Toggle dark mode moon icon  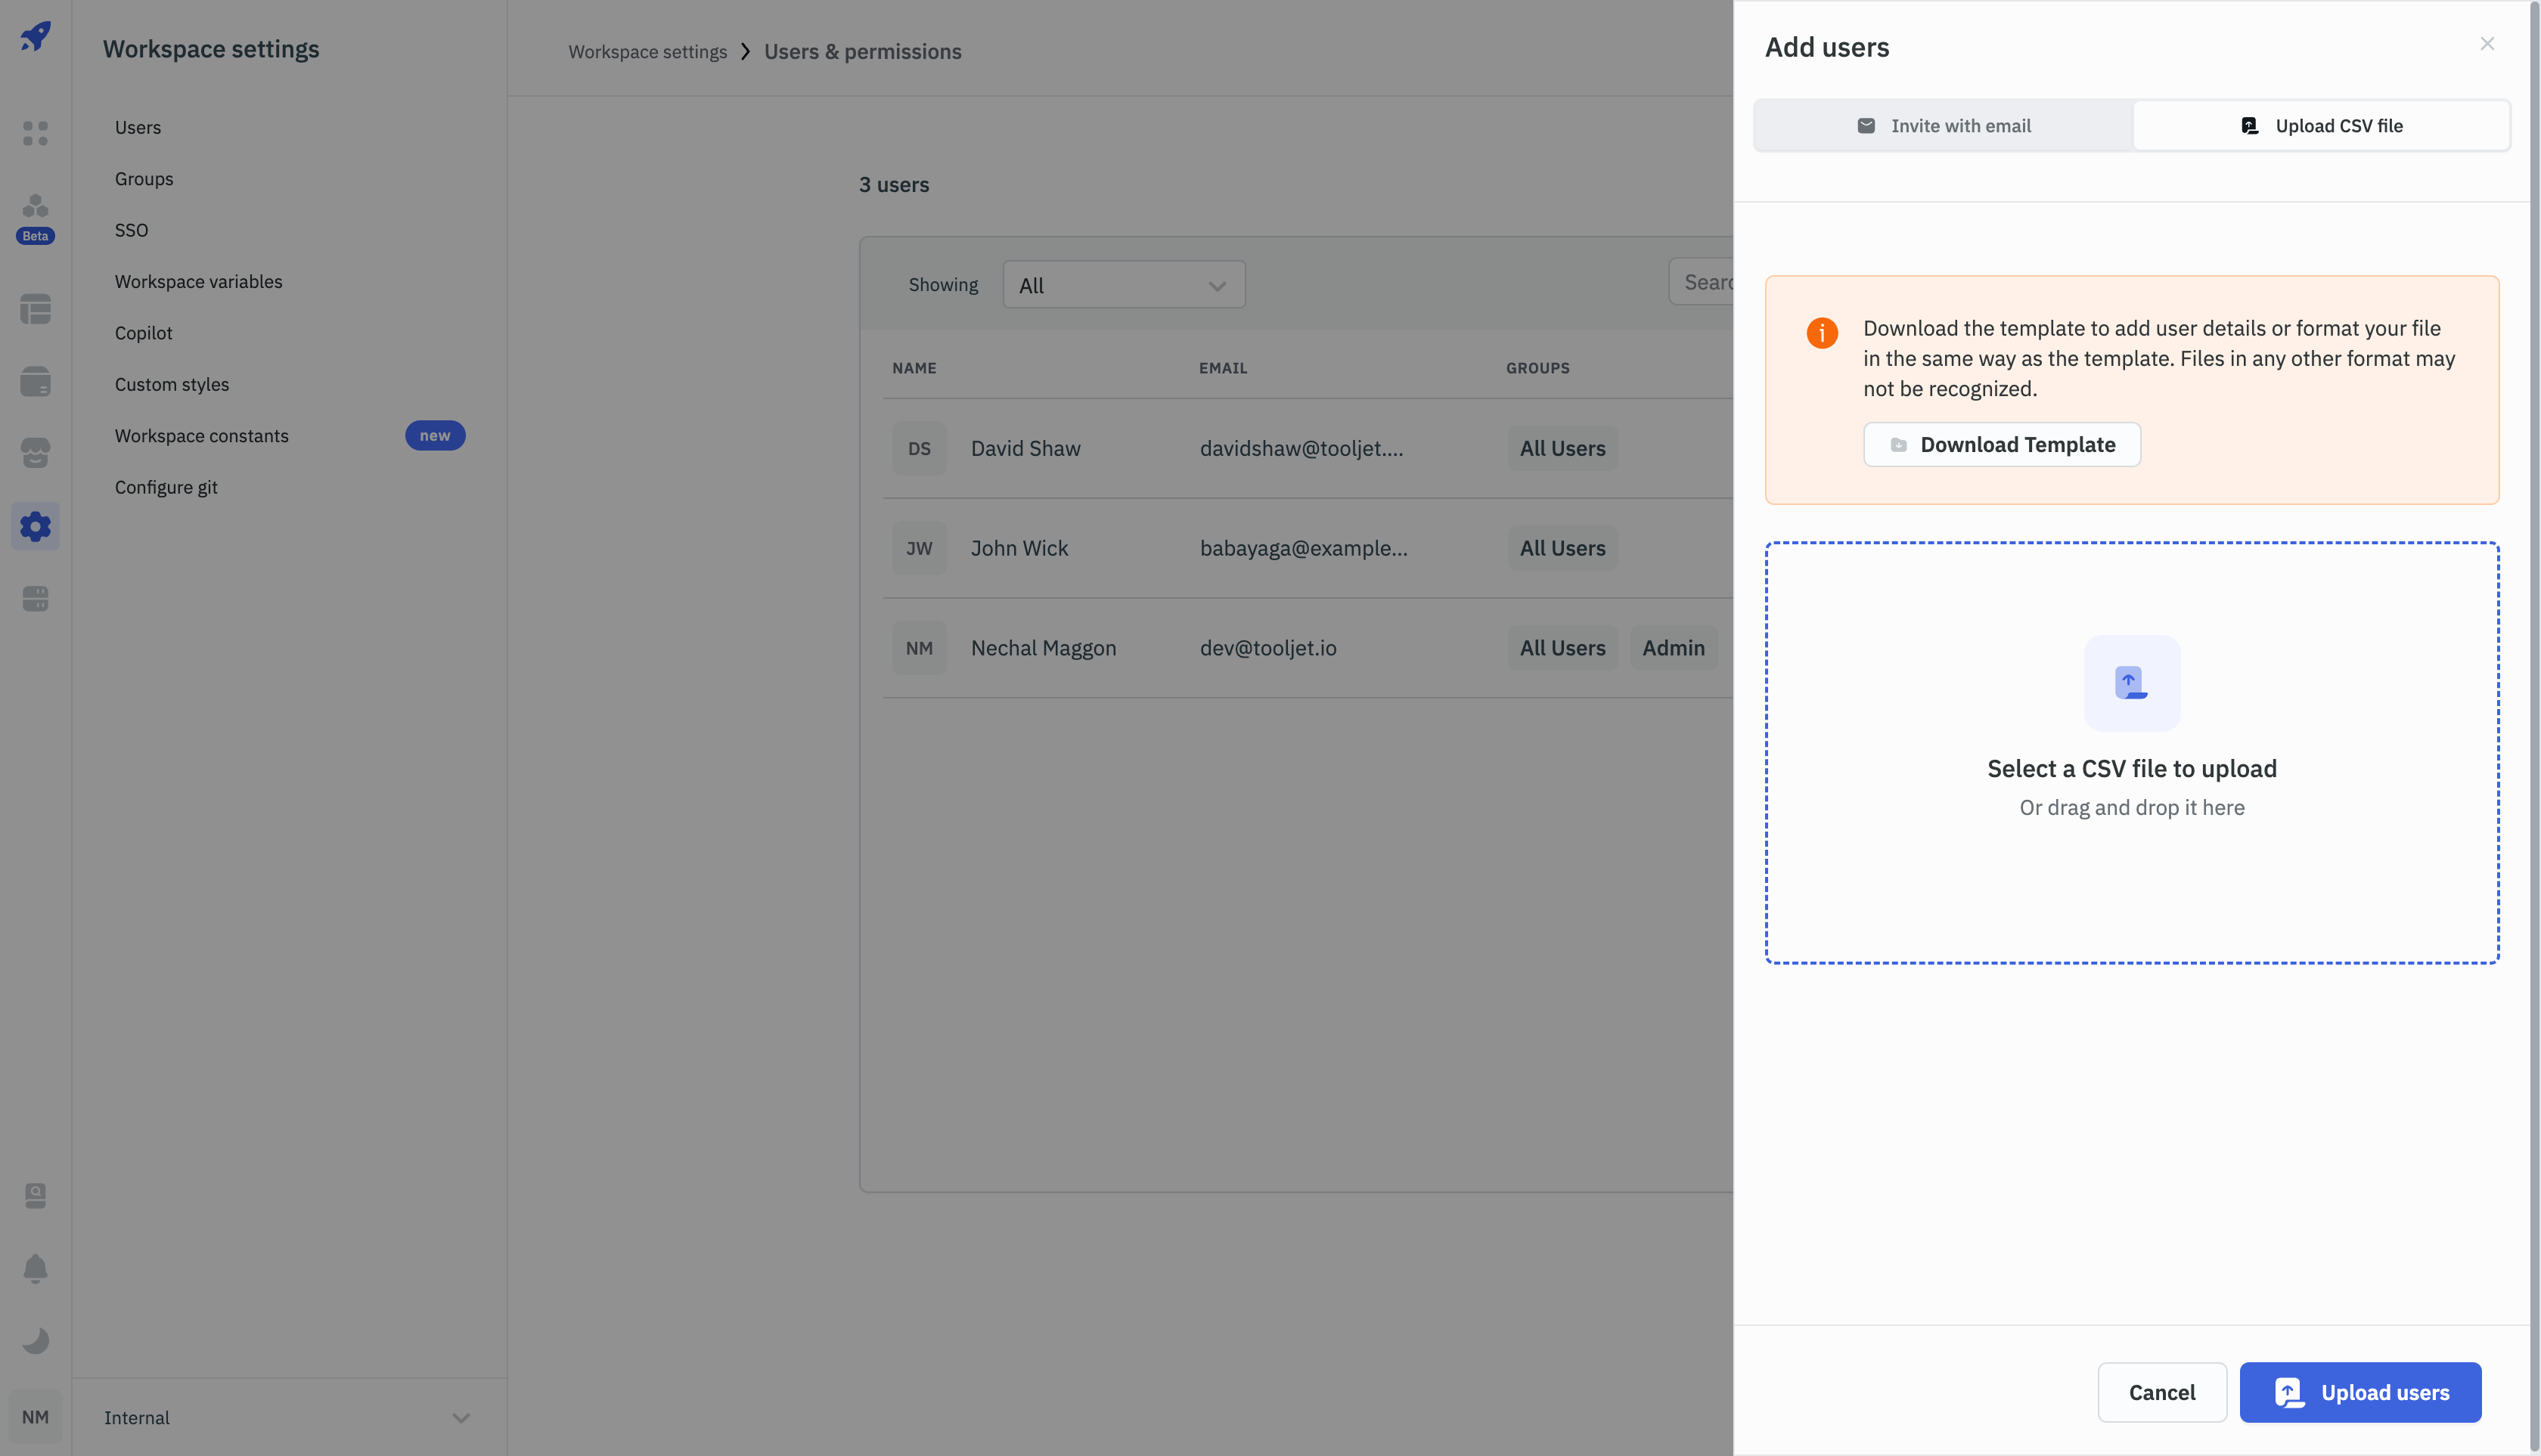(35, 1340)
